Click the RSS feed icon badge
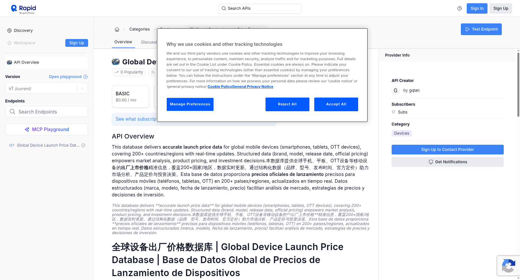520x280 pixels. [x=153, y=72]
